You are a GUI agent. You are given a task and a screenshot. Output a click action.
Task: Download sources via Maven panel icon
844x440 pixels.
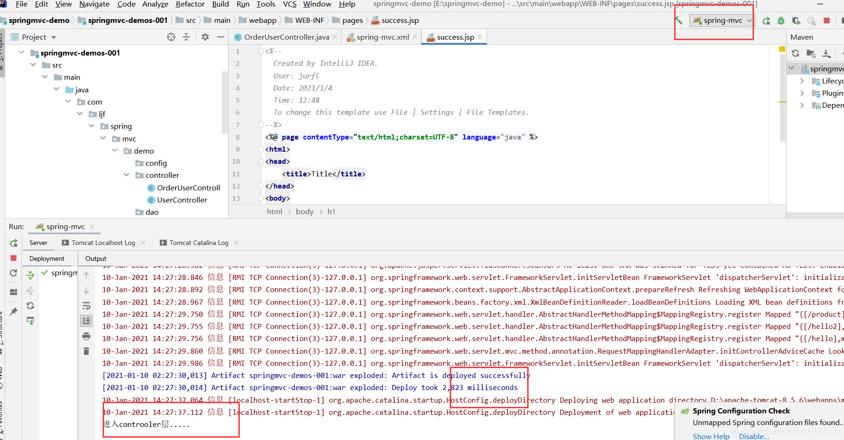click(827, 53)
